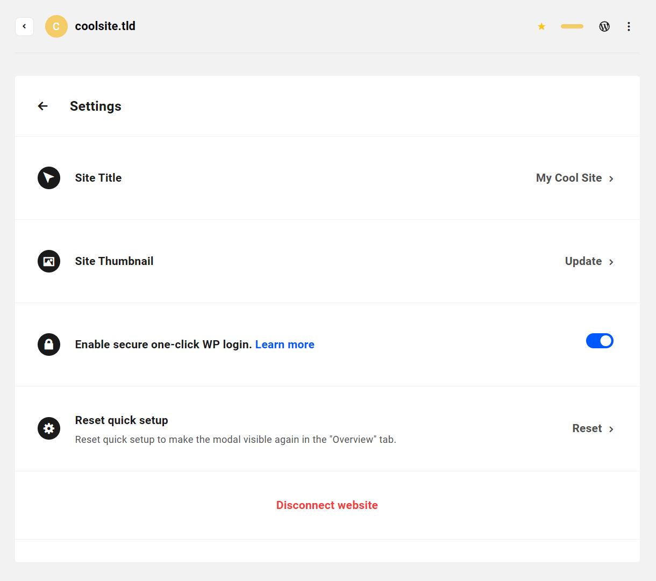Viewport: 656px width, 581px height.
Task: Disable secure one-click WP login toggle
Action: pyautogui.click(x=600, y=341)
